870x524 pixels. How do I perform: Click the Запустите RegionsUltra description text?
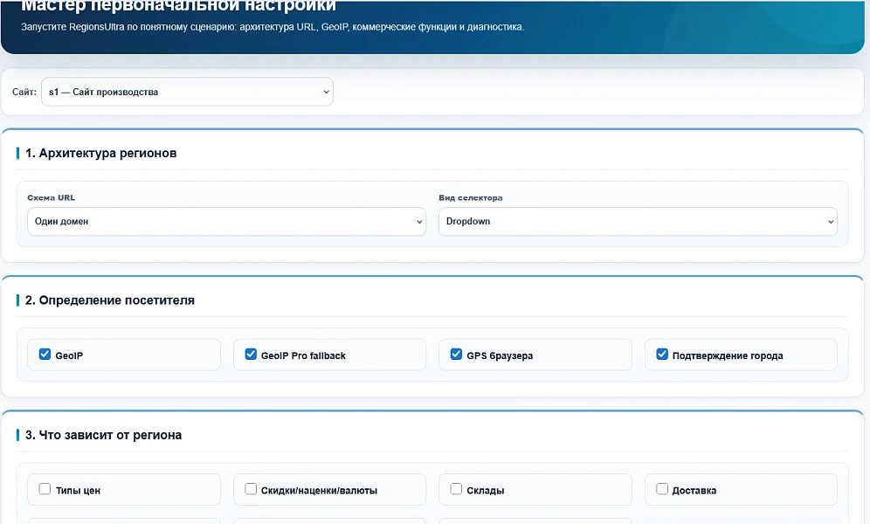pos(273,26)
